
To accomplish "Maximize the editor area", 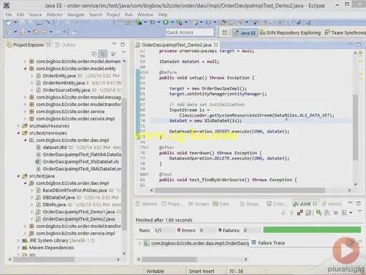I will [358, 44].
